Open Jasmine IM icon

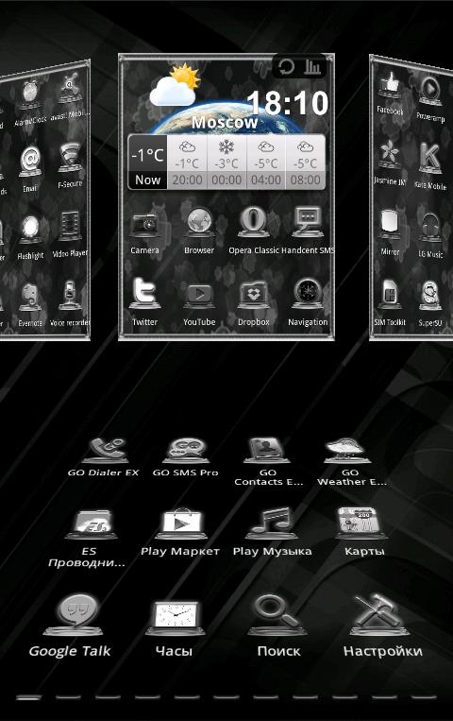pos(390,156)
